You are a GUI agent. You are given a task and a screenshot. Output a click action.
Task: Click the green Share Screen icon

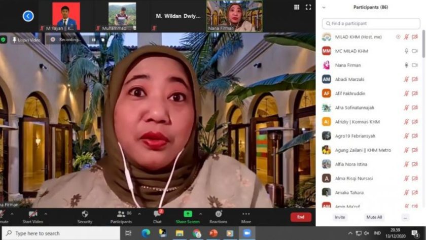188,215
